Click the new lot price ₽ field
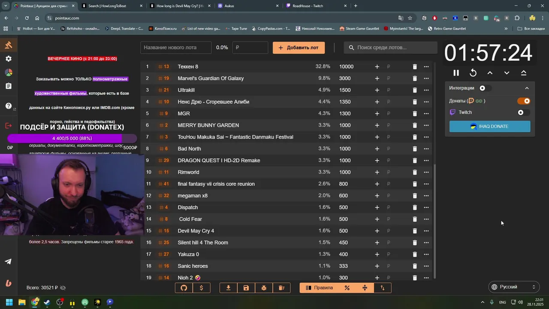This screenshot has height=309, width=549. pyautogui.click(x=250, y=48)
